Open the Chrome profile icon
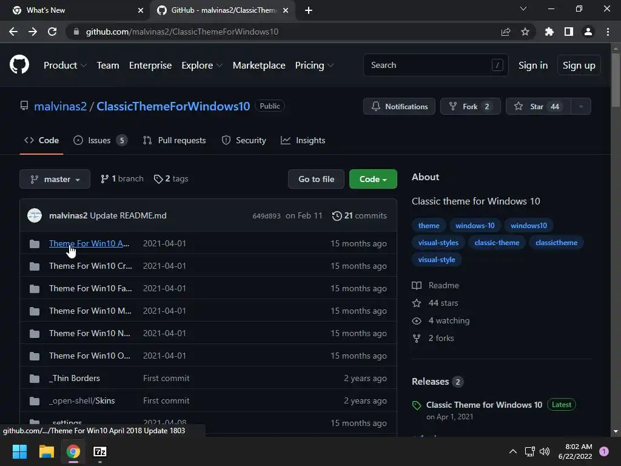 [588, 32]
